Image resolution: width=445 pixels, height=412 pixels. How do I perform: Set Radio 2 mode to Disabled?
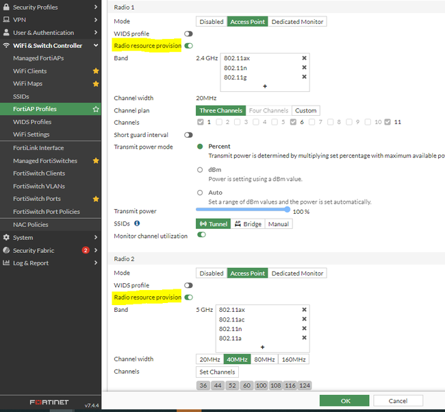click(212, 274)
